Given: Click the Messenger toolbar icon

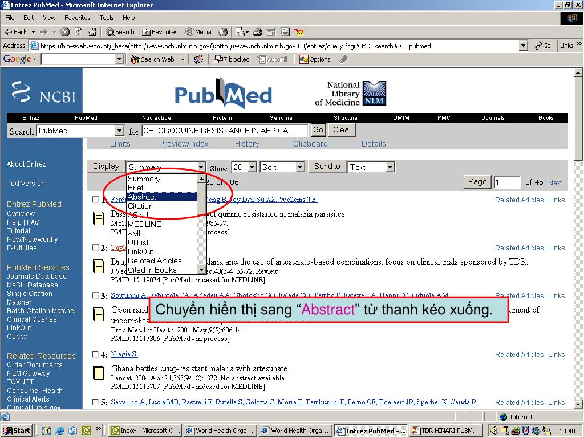Looking at the screenshot, I should pos(299,32).
